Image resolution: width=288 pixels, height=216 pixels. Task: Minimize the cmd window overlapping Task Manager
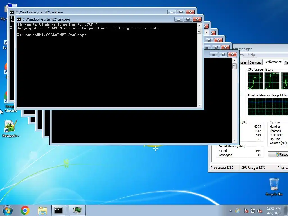214,54
